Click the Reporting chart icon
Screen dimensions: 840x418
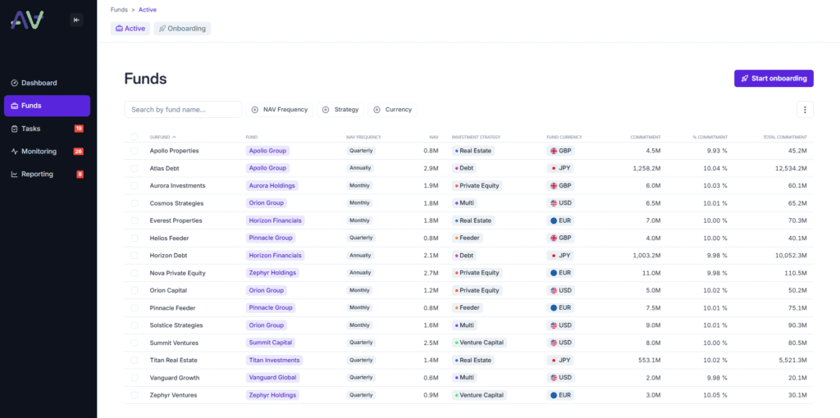click(x=14, y=175)
